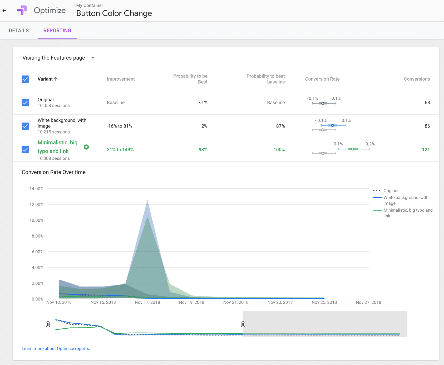444x365 pixels.
Task: Select the green Minimalistic legend line
Action: tap(377, 210)
